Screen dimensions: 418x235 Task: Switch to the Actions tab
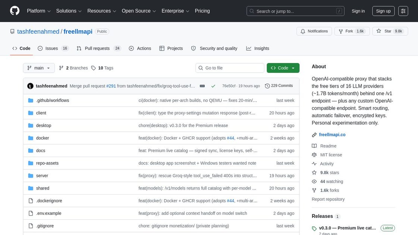click(140, 48)
